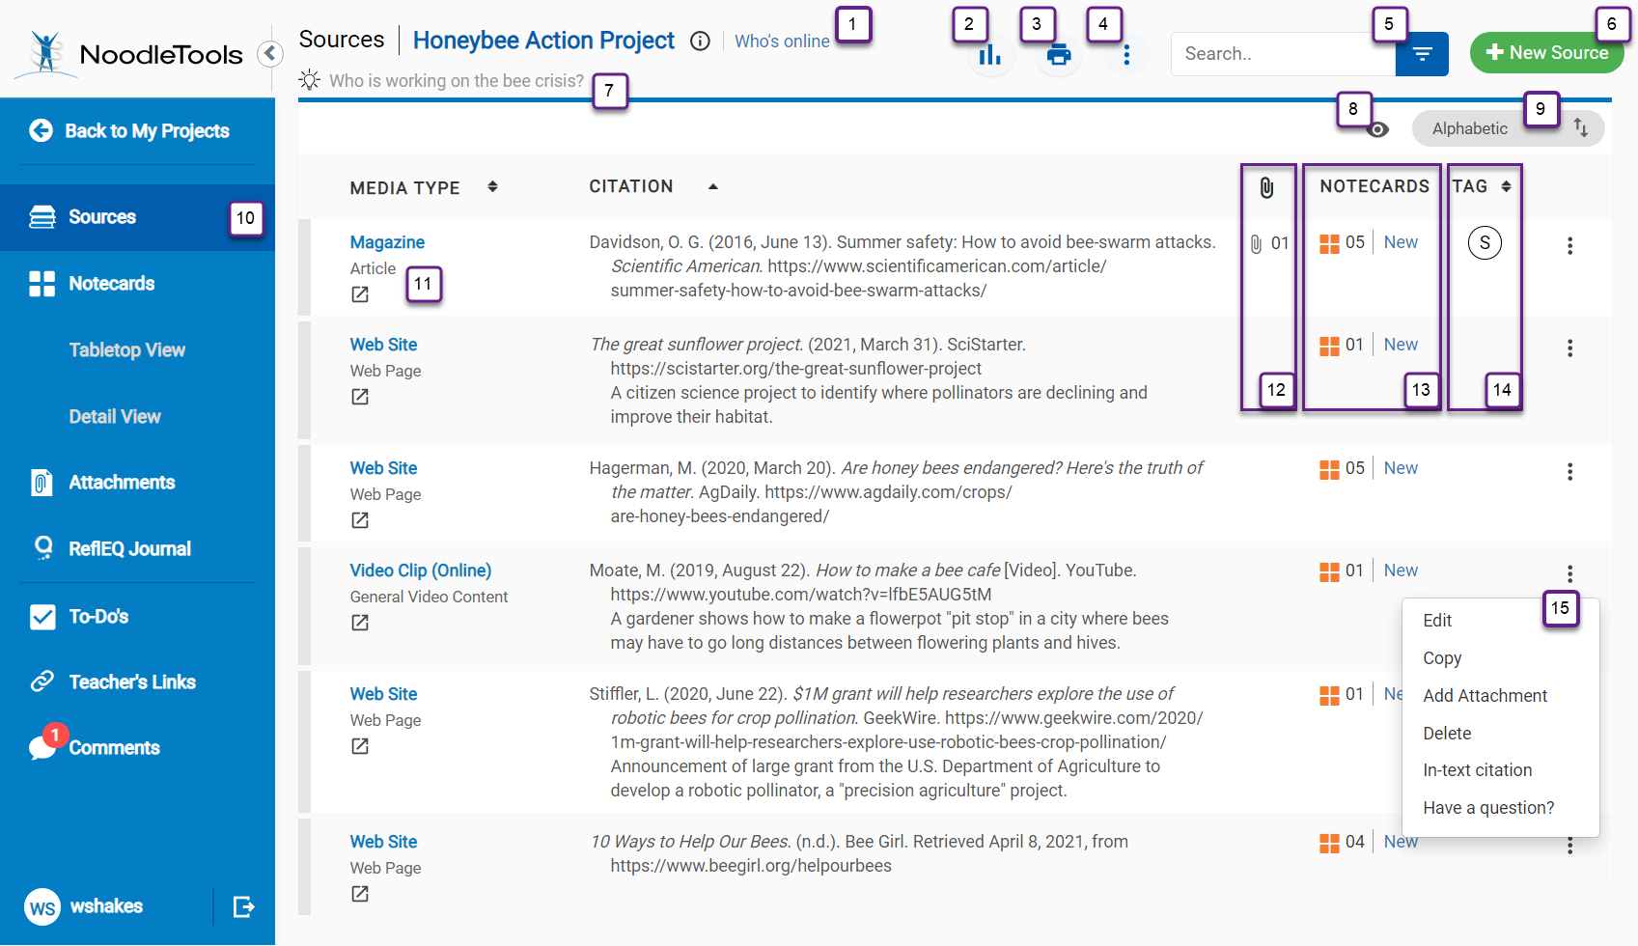Click the project info icon
The height and width of the screenshot is (946, 1638).
(700, 41)
